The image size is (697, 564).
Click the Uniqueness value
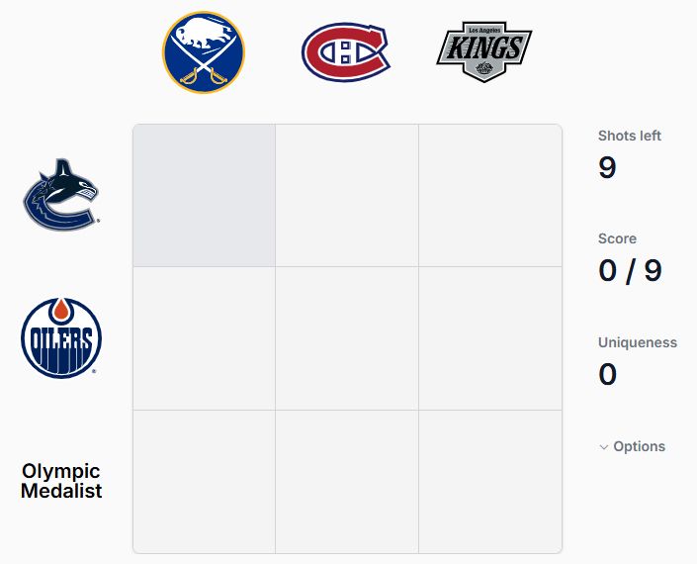point(608,374)
